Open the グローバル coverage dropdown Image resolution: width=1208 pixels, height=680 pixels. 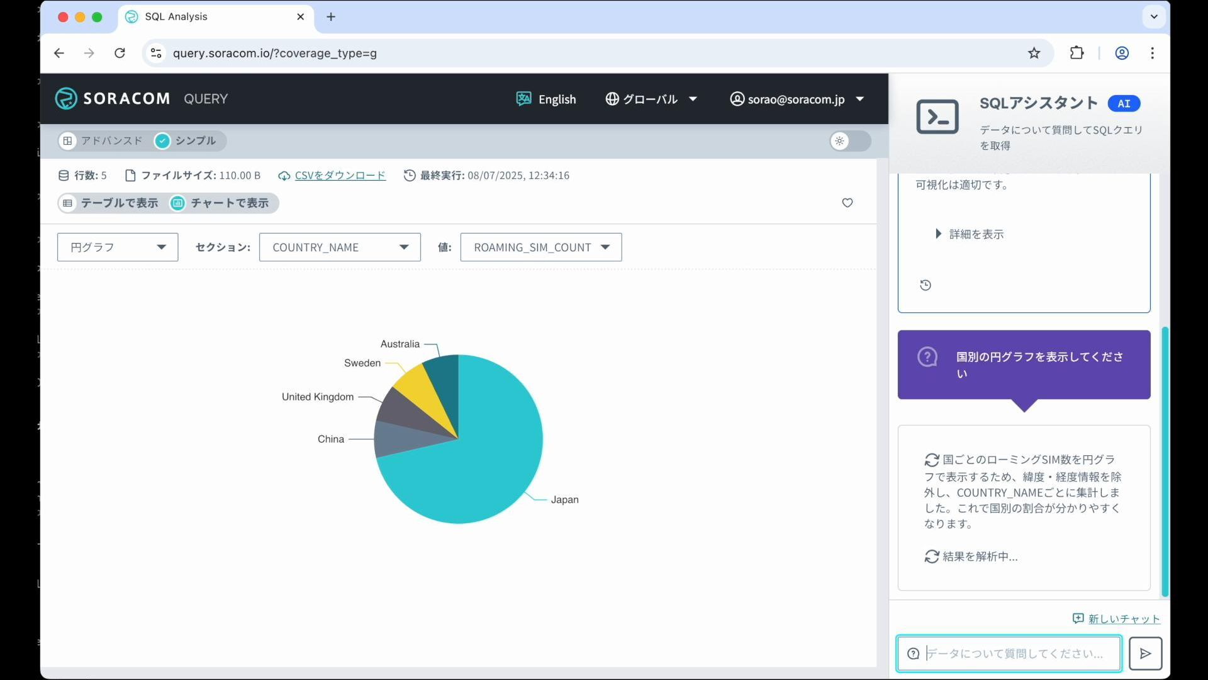(652, 99)
